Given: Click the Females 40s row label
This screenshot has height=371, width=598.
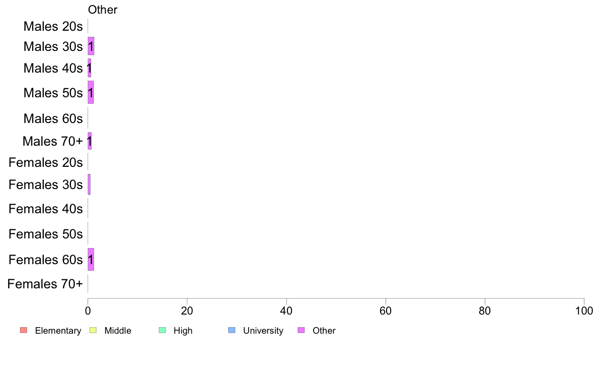Looking at the screenshot, I should pos(46,209).
